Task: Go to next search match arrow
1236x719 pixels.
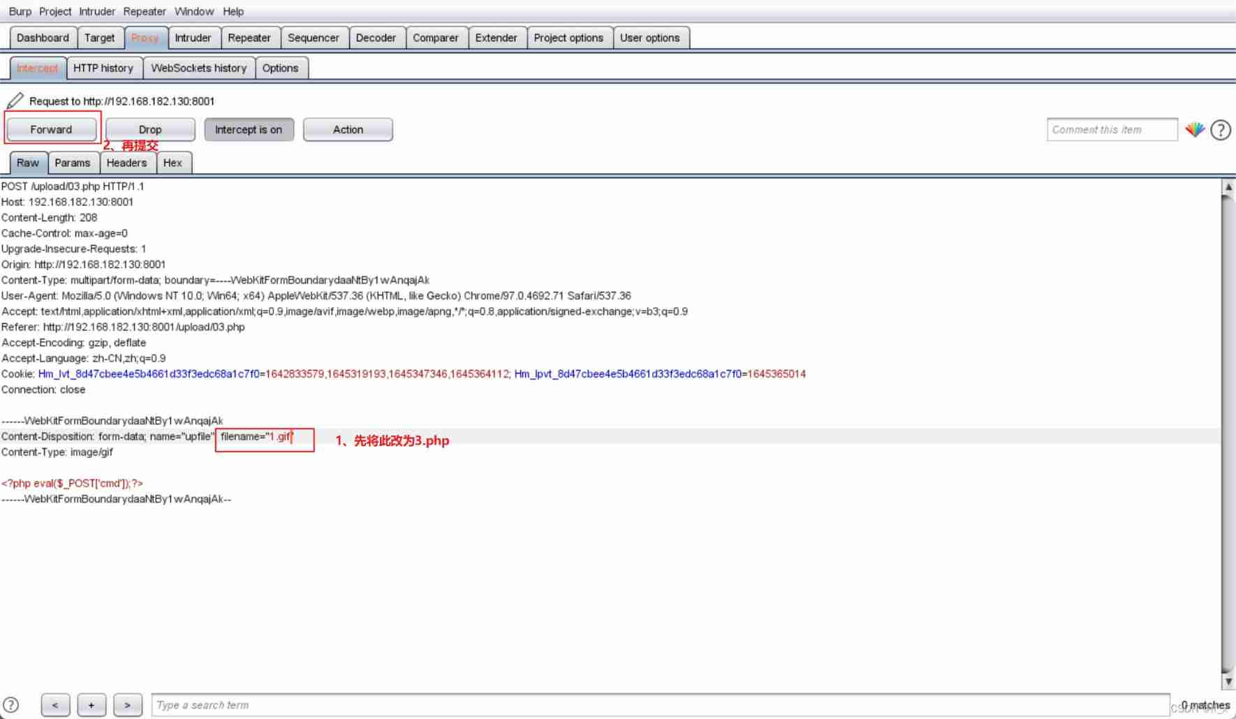Action: (127, 705)
